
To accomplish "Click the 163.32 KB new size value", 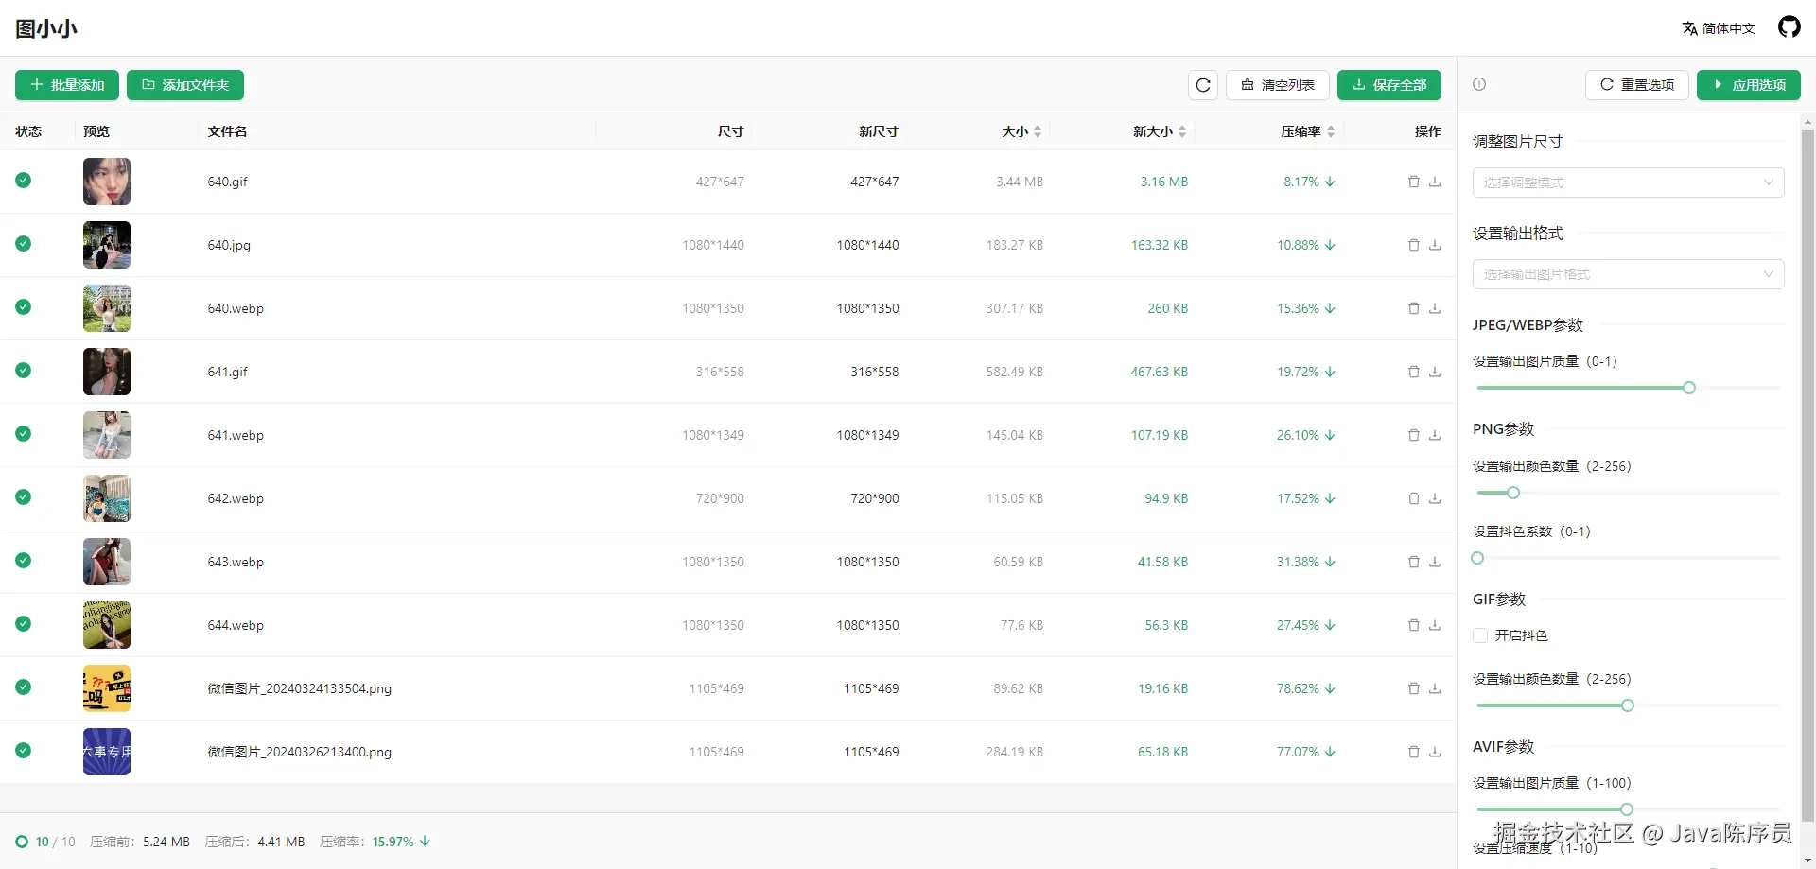I will tap(1160, 245).
